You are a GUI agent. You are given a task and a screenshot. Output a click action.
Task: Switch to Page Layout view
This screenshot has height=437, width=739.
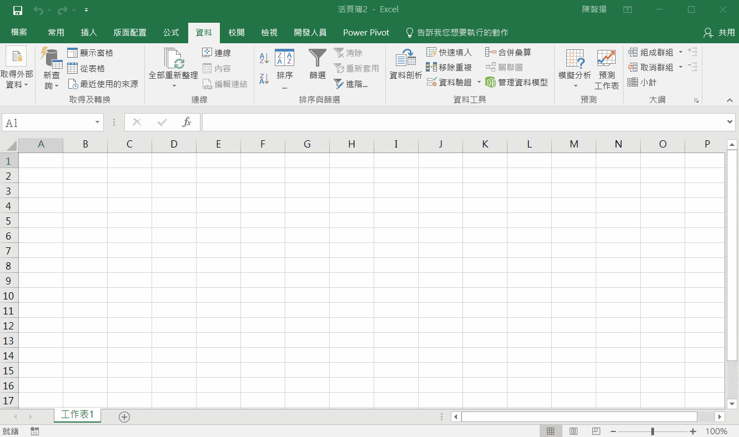pos(574,431)
